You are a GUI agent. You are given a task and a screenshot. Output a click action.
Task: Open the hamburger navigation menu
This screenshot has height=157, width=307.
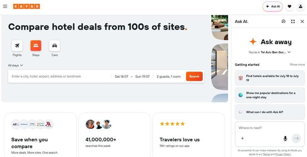click(x=5, y=7)
